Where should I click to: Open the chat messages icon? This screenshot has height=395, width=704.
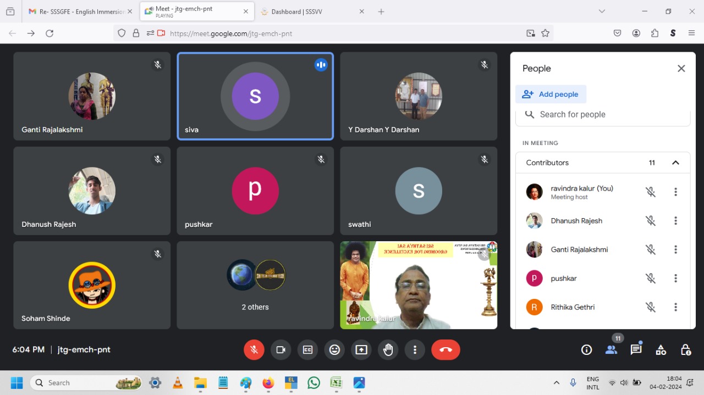click(x=636, y=350)
